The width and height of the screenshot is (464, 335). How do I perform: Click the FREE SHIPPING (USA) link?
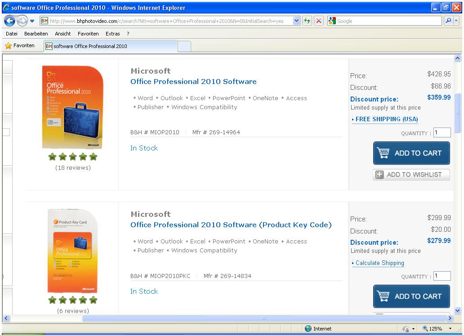tap(387, 119)
